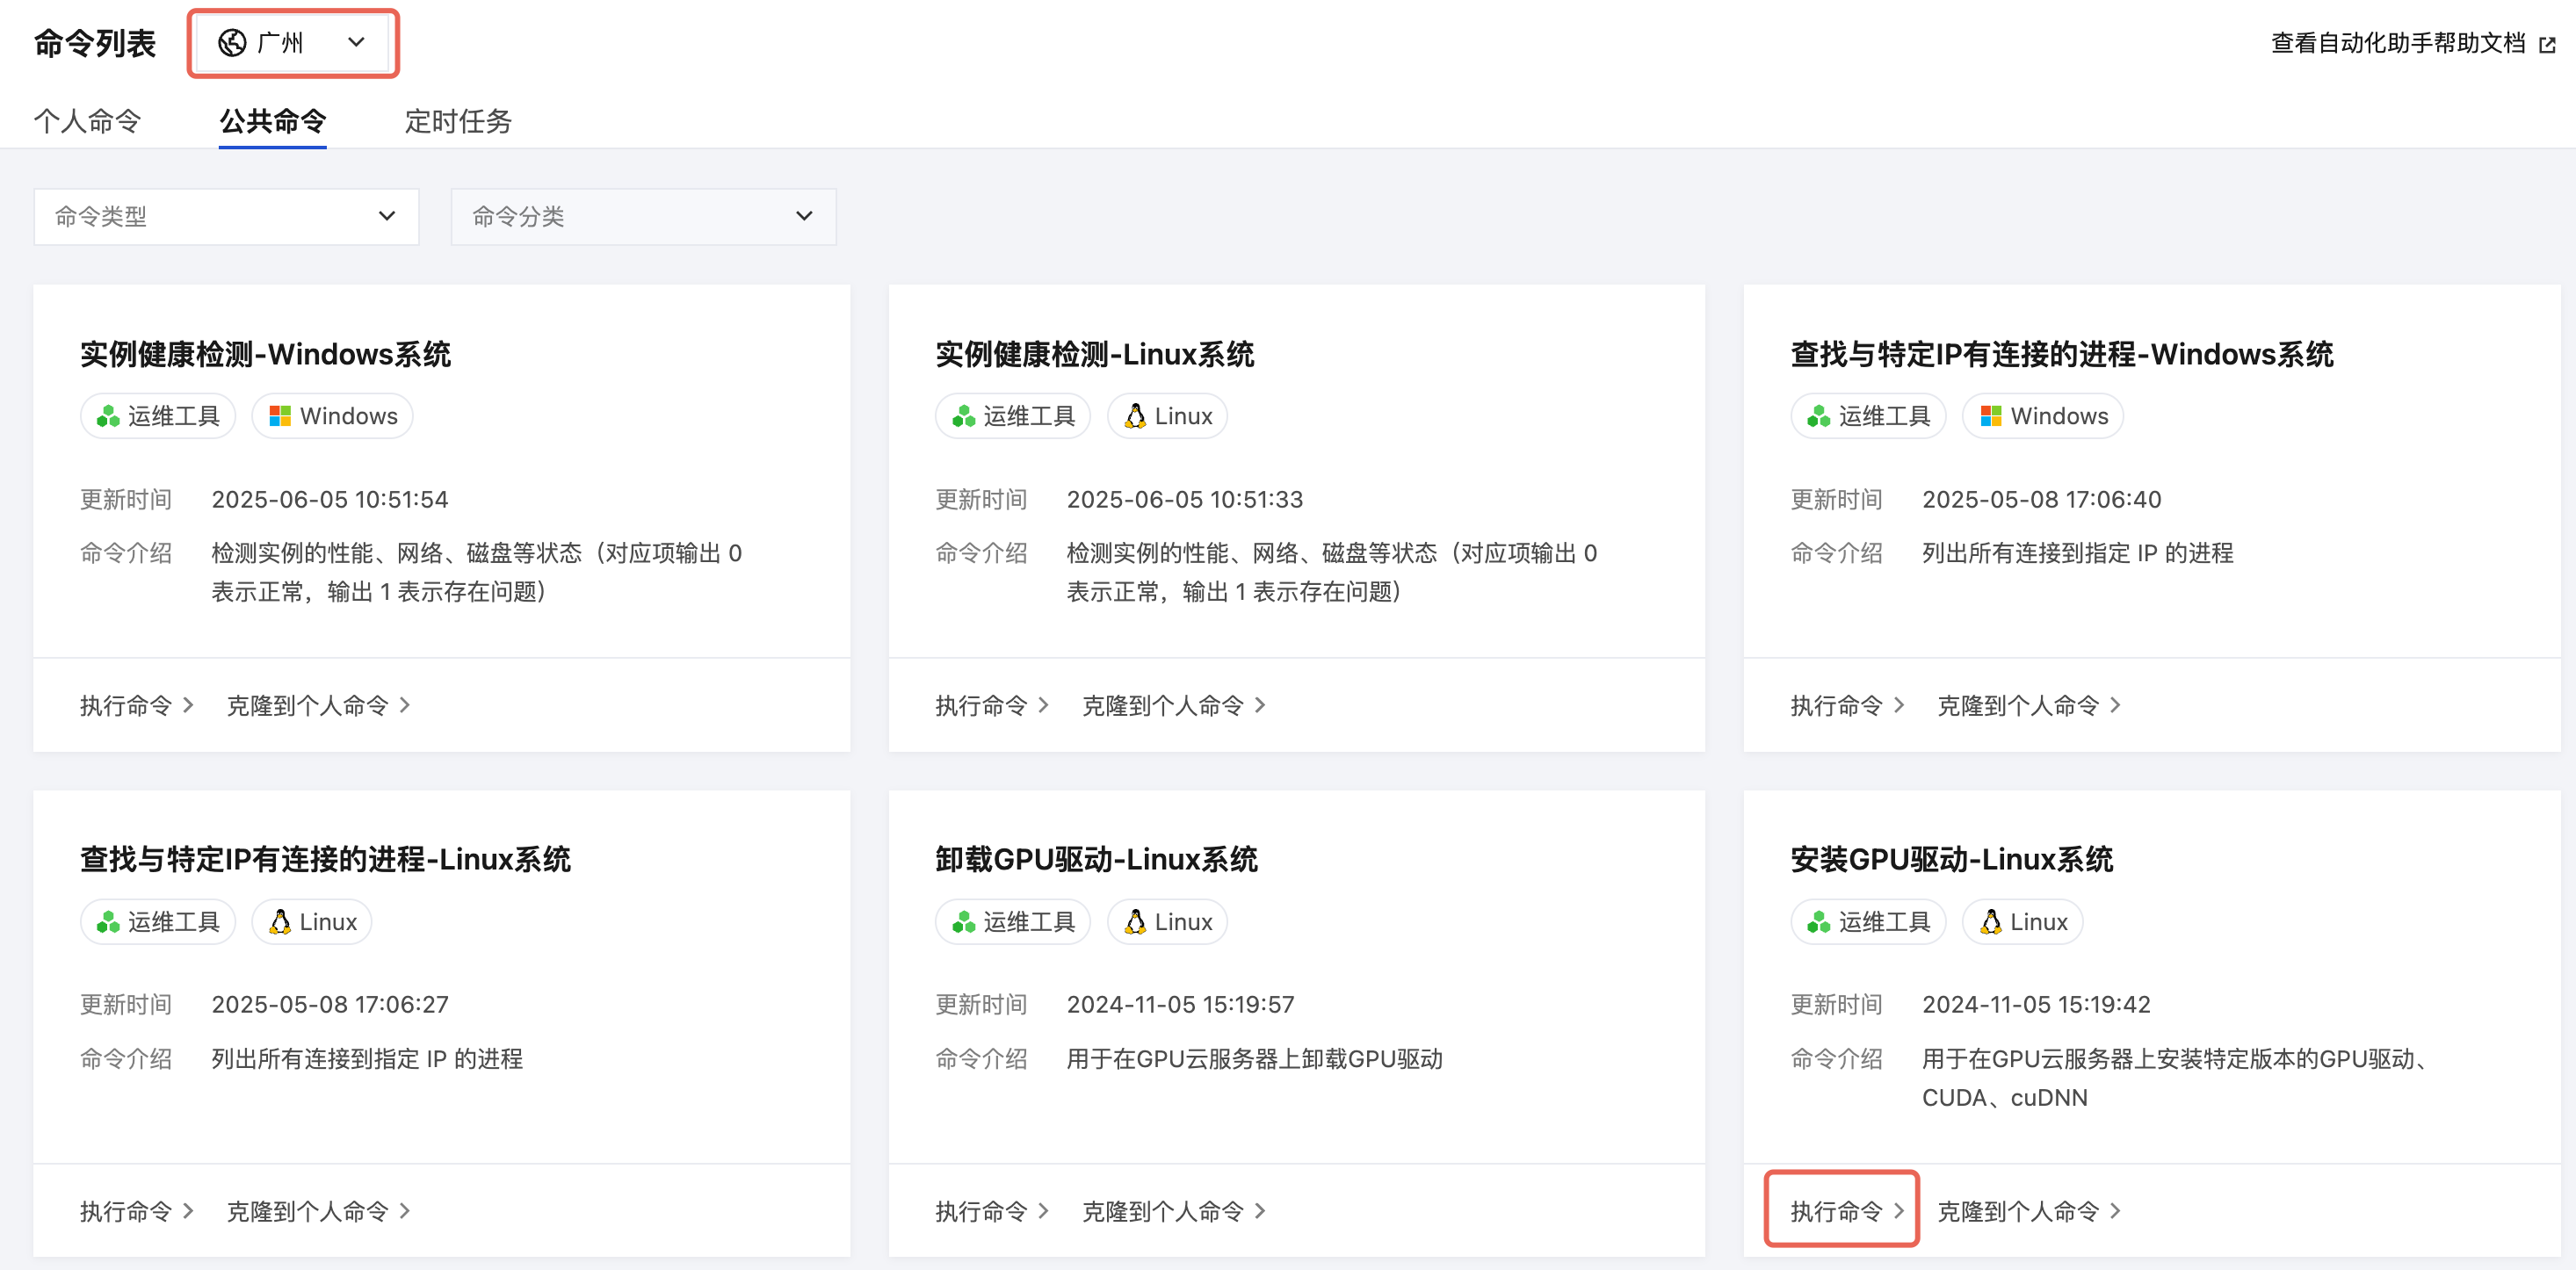Open 查看自动化助手帮助文档 link
Screen dimensions: 2576x1270
(x=2398, y=44)
